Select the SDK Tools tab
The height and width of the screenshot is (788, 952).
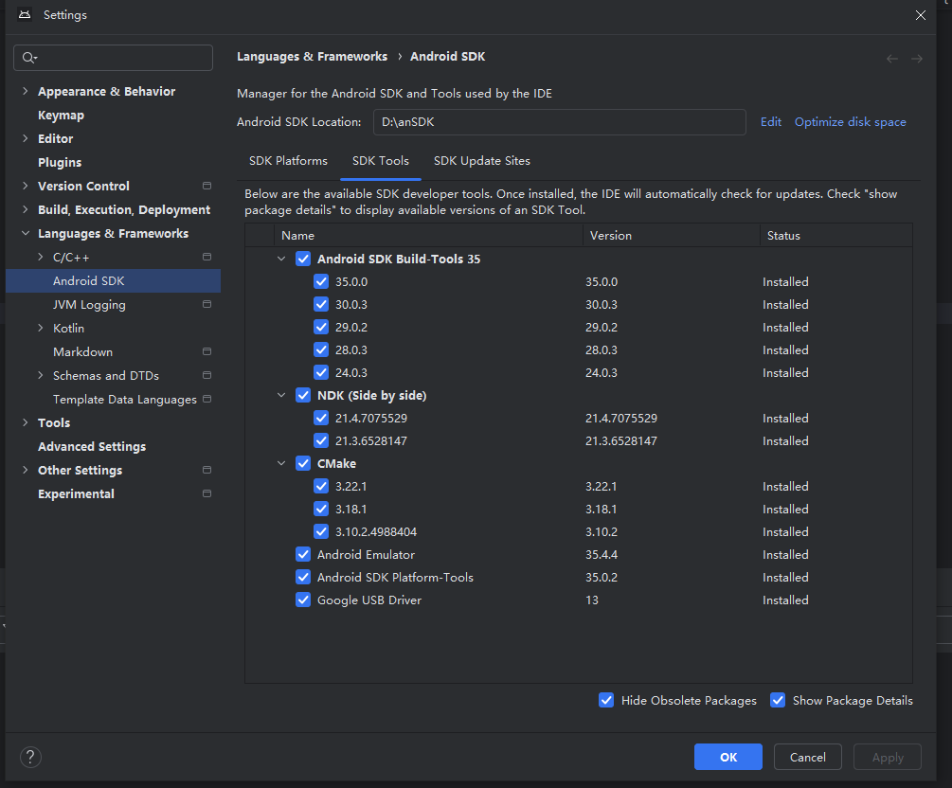[x=381, y=161]
